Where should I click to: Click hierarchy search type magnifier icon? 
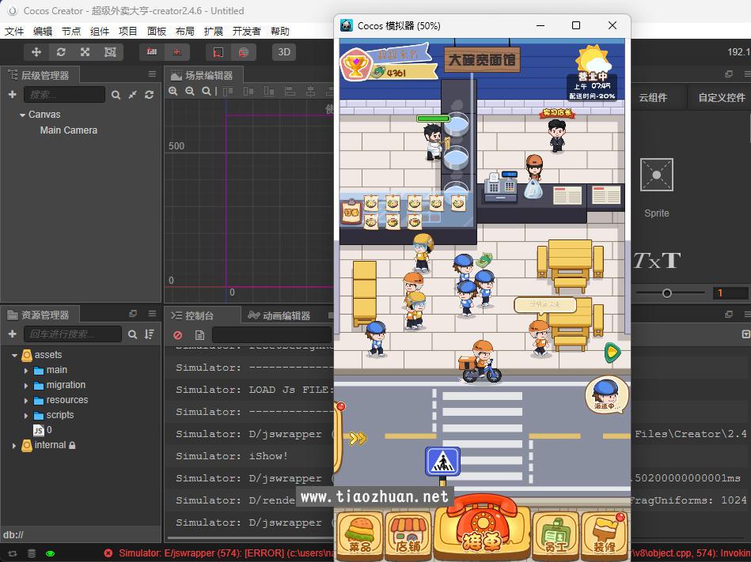click(x=116, y=95)
